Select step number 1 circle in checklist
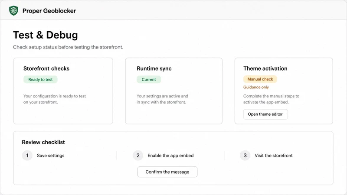 click(x=27, y=156)
